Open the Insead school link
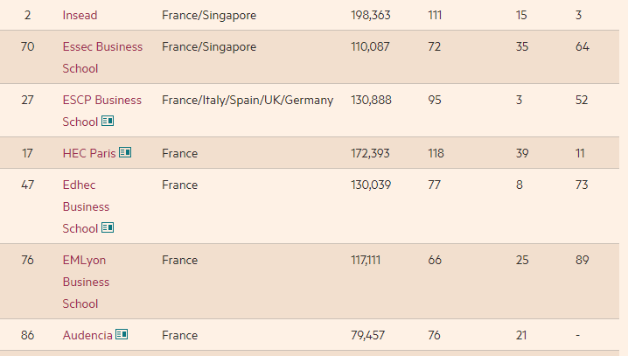This screenshot has width=628, height=356. [x=80, y=15]
